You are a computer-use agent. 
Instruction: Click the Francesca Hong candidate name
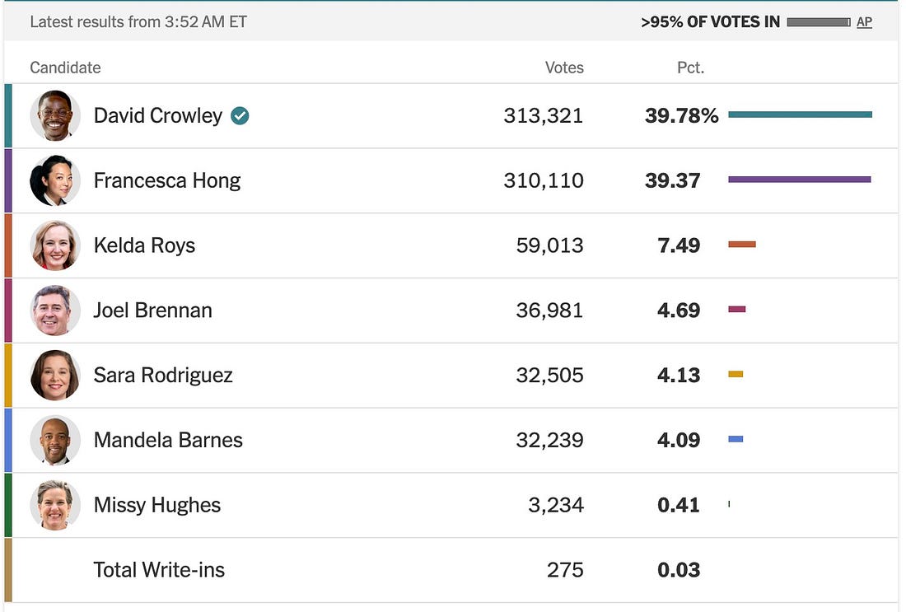[x=167, y=181]
